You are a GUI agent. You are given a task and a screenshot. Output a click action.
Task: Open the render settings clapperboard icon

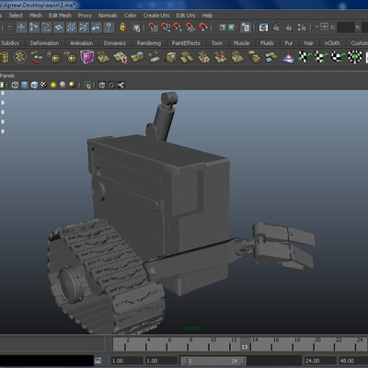pyautogui.click(x=302, y=28)
